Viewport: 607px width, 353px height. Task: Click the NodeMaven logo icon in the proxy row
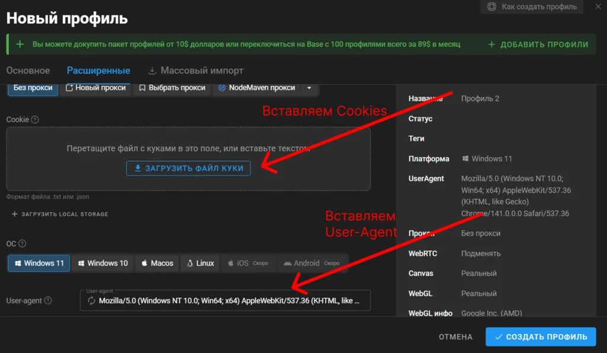[222, 88]
